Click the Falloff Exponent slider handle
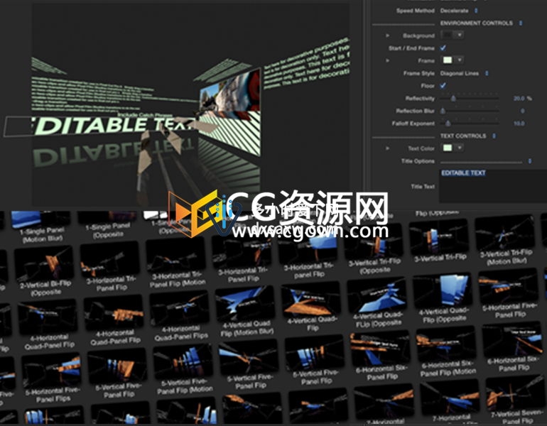Viewport: 547px width, 426px height. click(x=448, y=124)
